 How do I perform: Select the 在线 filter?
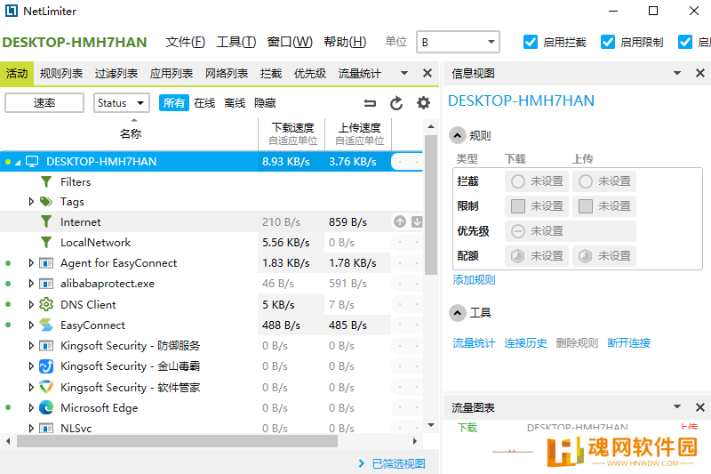(x=204, y=103)
